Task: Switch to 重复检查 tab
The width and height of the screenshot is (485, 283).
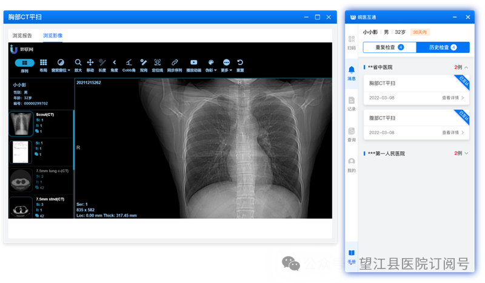Action: pos(390,47)
